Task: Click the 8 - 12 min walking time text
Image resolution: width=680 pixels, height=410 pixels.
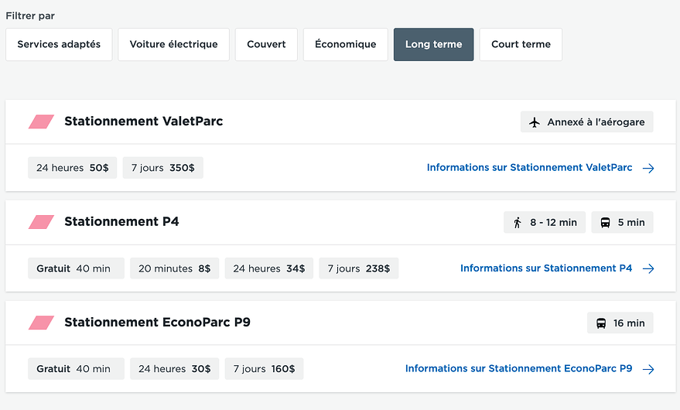Action: tap(553, 223)
